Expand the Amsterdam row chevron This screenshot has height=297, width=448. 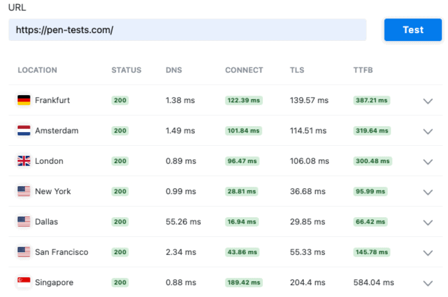point(428,131)
